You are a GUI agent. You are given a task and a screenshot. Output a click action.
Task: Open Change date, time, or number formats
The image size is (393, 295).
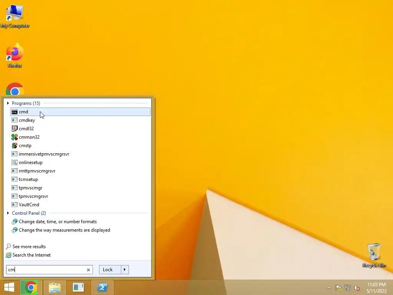click(x=80, y=222)
